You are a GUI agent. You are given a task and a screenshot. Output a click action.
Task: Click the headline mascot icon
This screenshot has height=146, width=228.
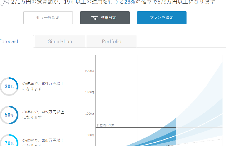[x=5, y=2]
